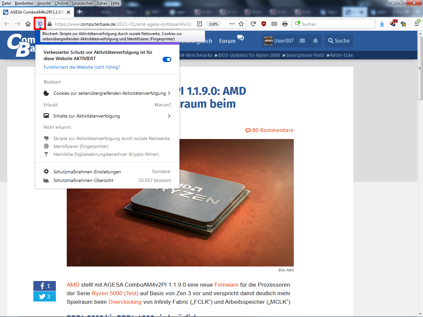Disable enhanced tracking protection for this website
This screenshot has height=317, width=423.
(167, 59)
